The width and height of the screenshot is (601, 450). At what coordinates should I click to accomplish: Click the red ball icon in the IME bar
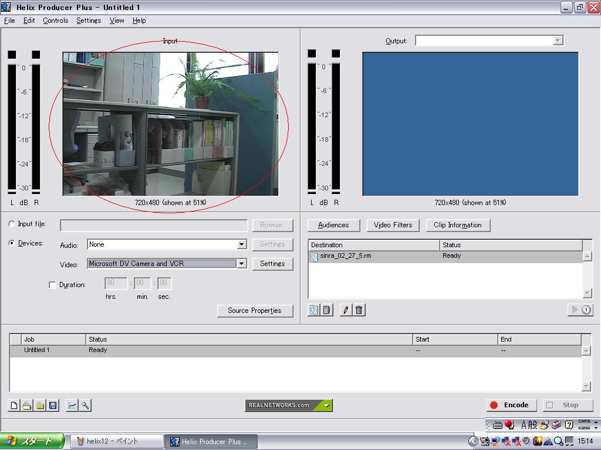pyautogui.click(x=509, y=425)
